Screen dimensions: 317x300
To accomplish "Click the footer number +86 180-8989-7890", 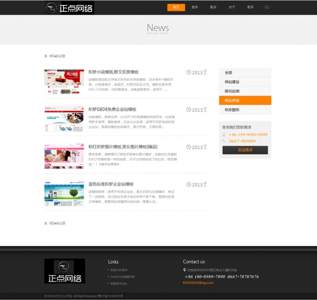I will 205,277.
